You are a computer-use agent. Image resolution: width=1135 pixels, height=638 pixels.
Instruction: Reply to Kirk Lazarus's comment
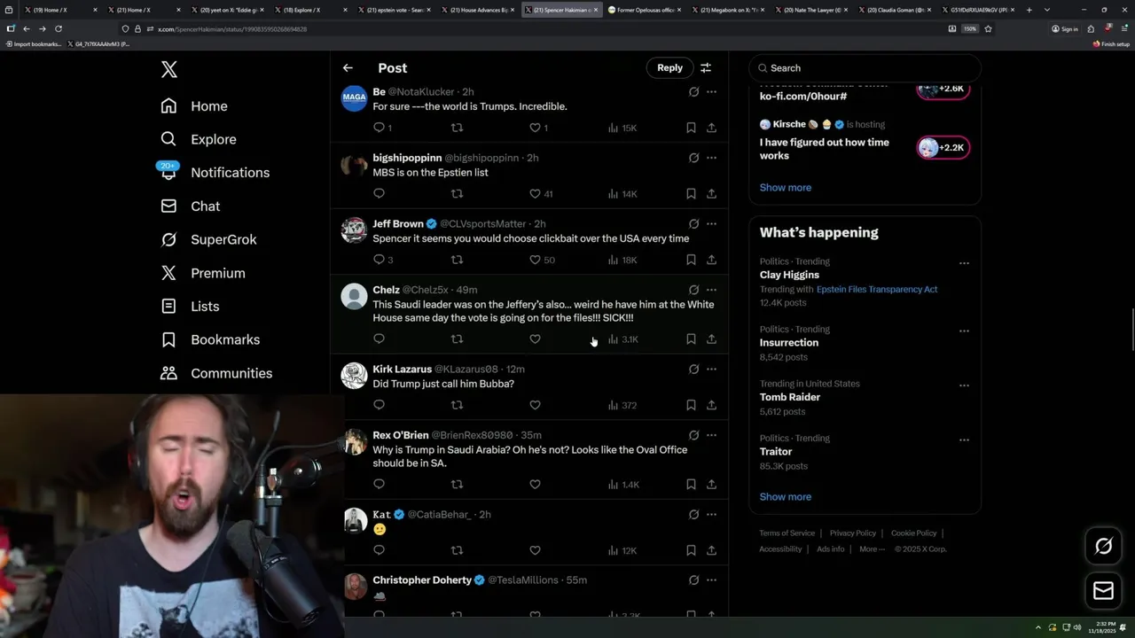379,405
